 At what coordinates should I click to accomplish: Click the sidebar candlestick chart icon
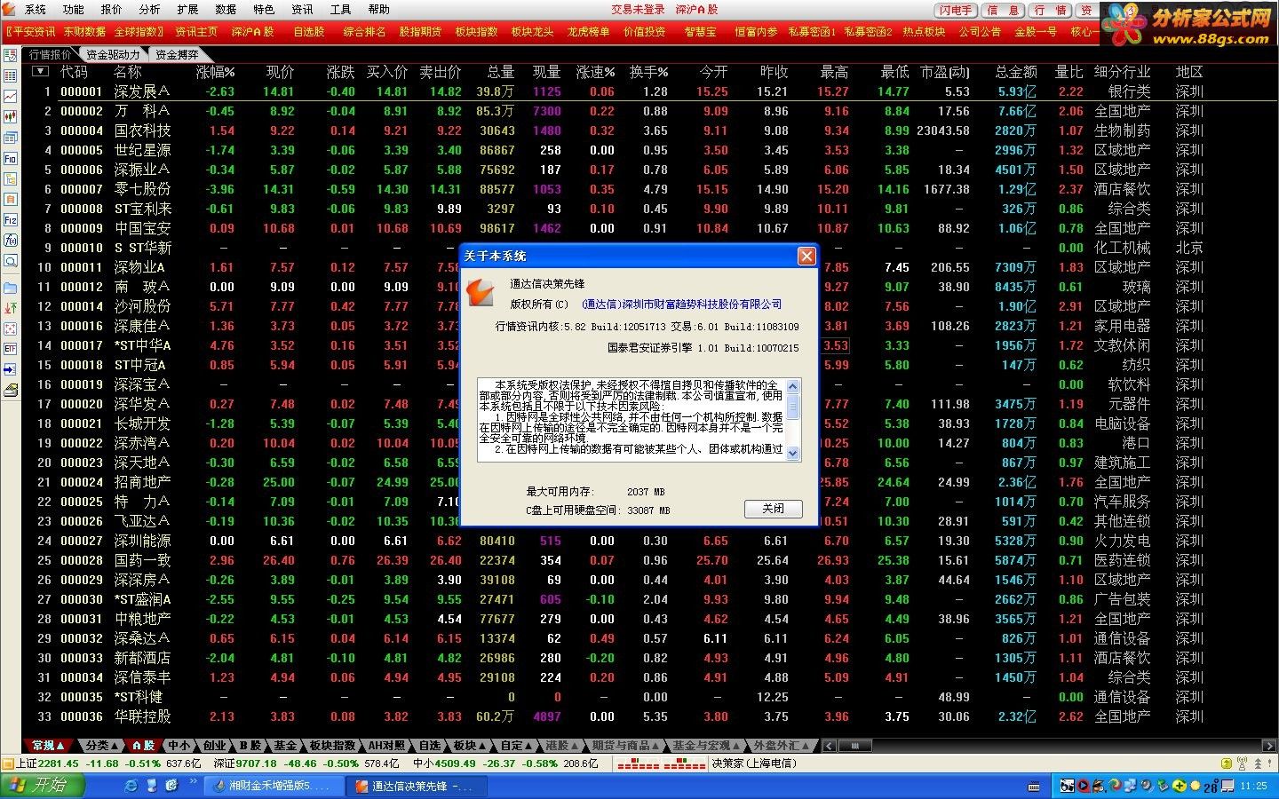coord(10,116)
